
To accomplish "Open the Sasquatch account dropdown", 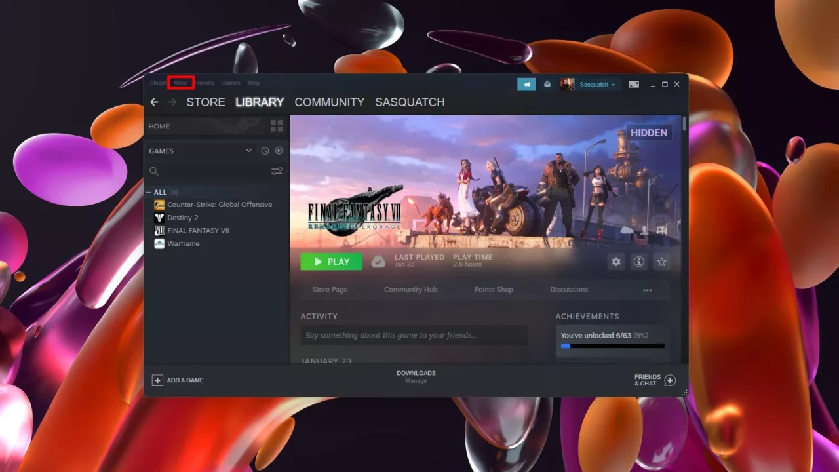I will pyautogui.click(x=598, y=84).
